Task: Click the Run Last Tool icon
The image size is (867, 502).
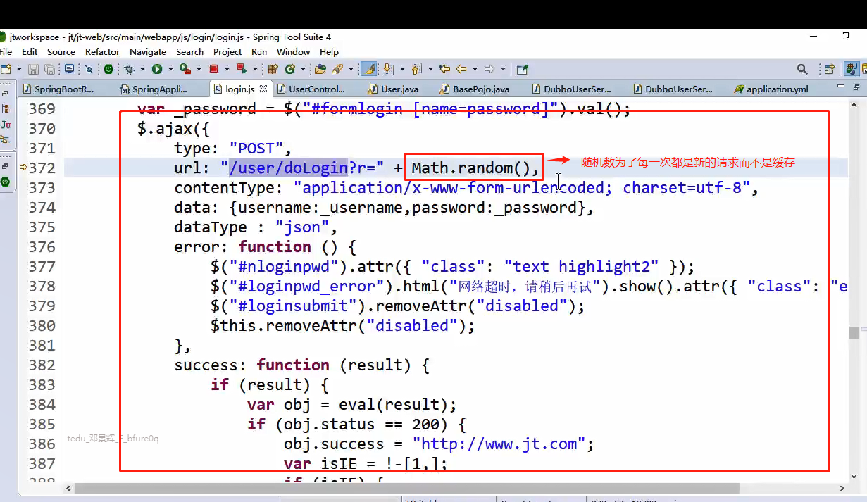Action: coord(185,69)
